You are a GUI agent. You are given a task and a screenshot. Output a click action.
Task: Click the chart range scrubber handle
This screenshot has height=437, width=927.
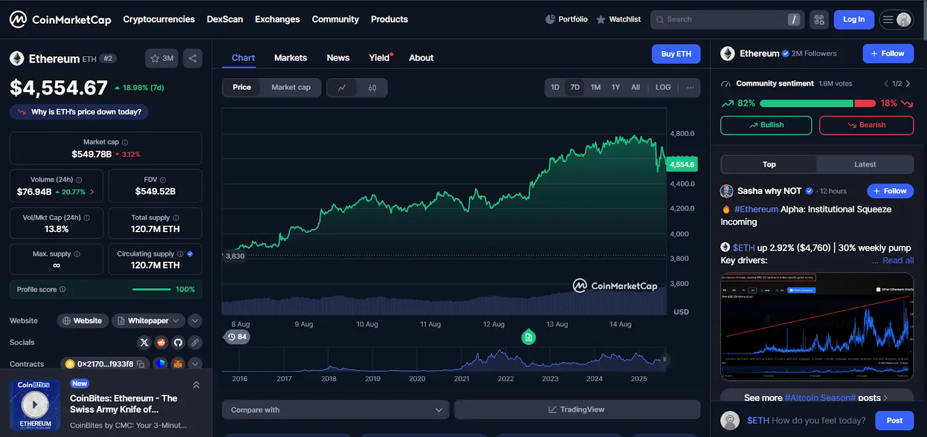[665, 359]
